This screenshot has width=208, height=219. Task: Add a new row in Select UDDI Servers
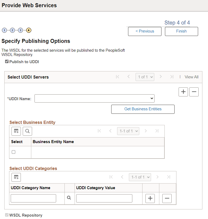tap(183, 92)
